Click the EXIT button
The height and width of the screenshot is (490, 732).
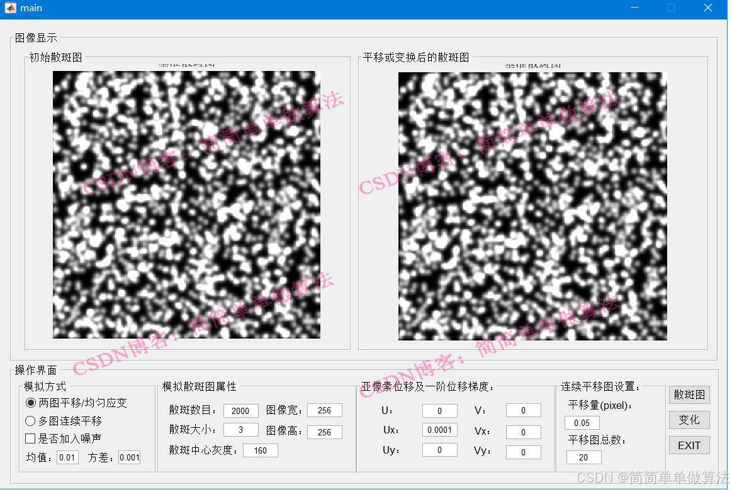[689, 445]
